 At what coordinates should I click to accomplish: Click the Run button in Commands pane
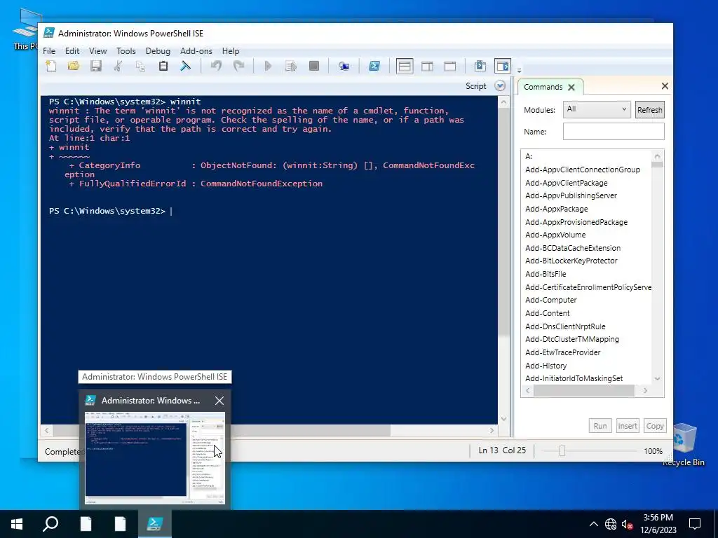tap(600, 426)
